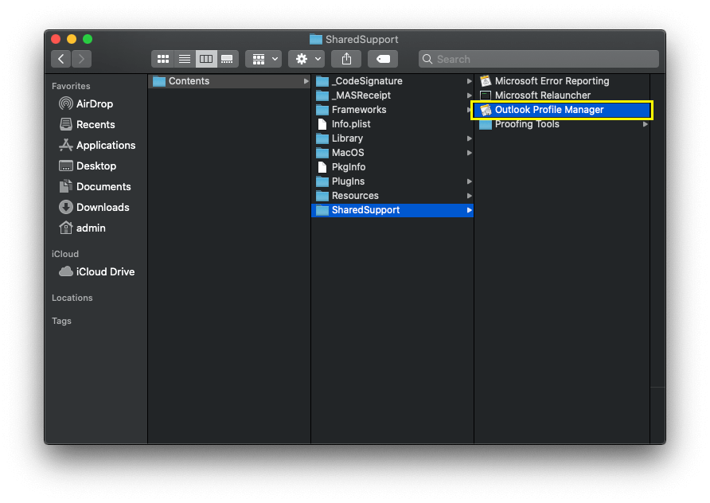The image size is (710, 503).
Task: Select Microsoft Error Reporting app
Action: click(562, 81)
